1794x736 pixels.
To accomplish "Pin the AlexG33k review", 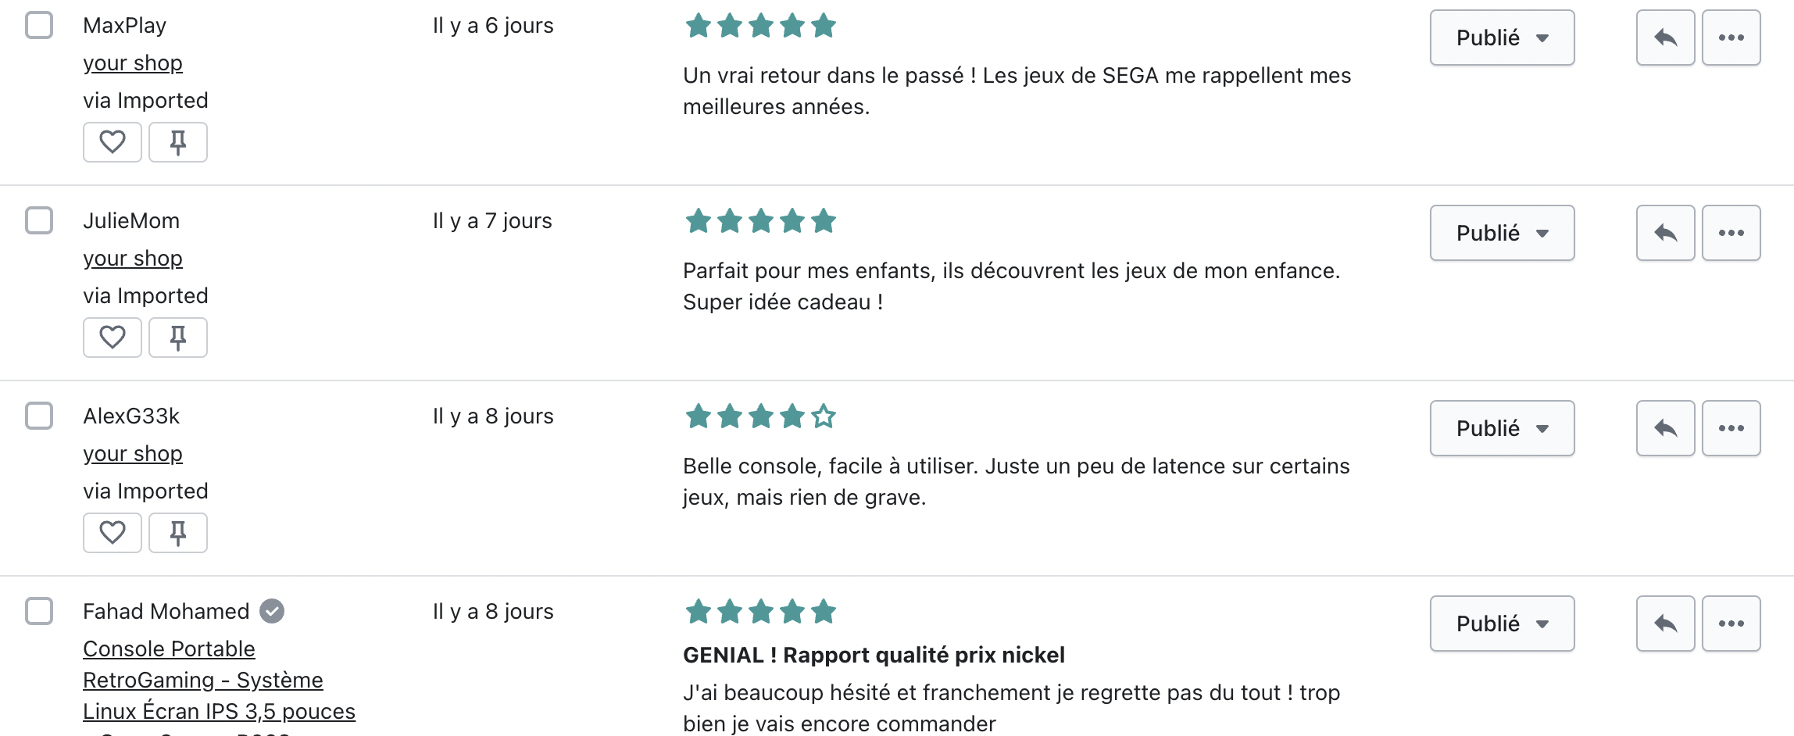I will (178, 533).
